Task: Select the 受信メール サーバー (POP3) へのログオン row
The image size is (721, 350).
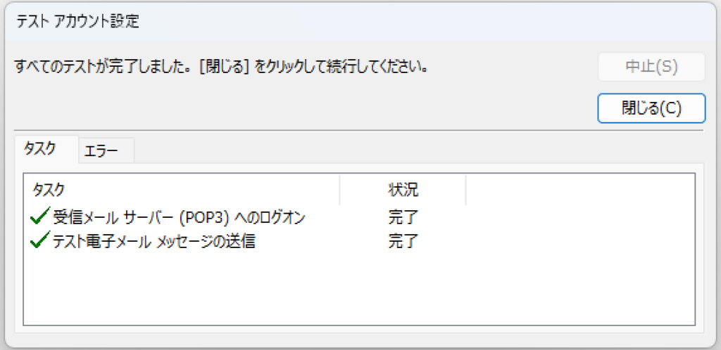Action: (x=179, y=218)
